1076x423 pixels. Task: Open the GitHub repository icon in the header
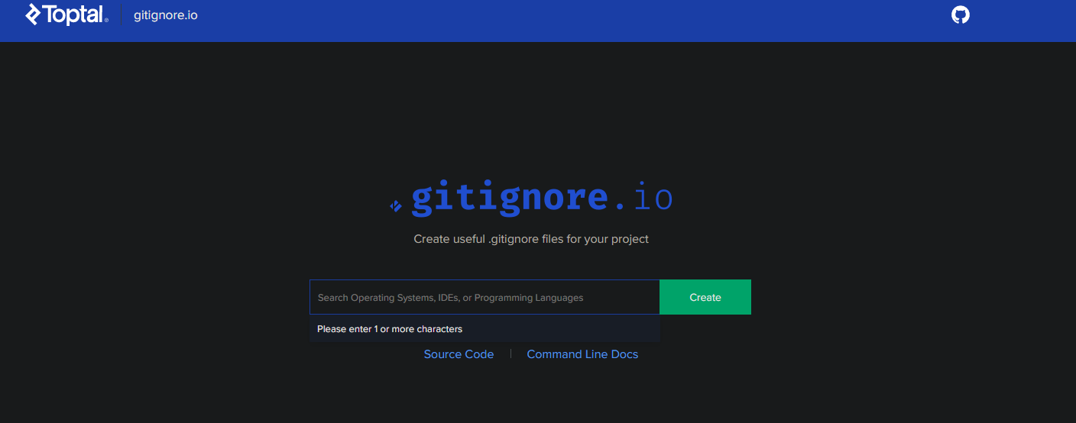pyautogui.click(x=961, y=15)
